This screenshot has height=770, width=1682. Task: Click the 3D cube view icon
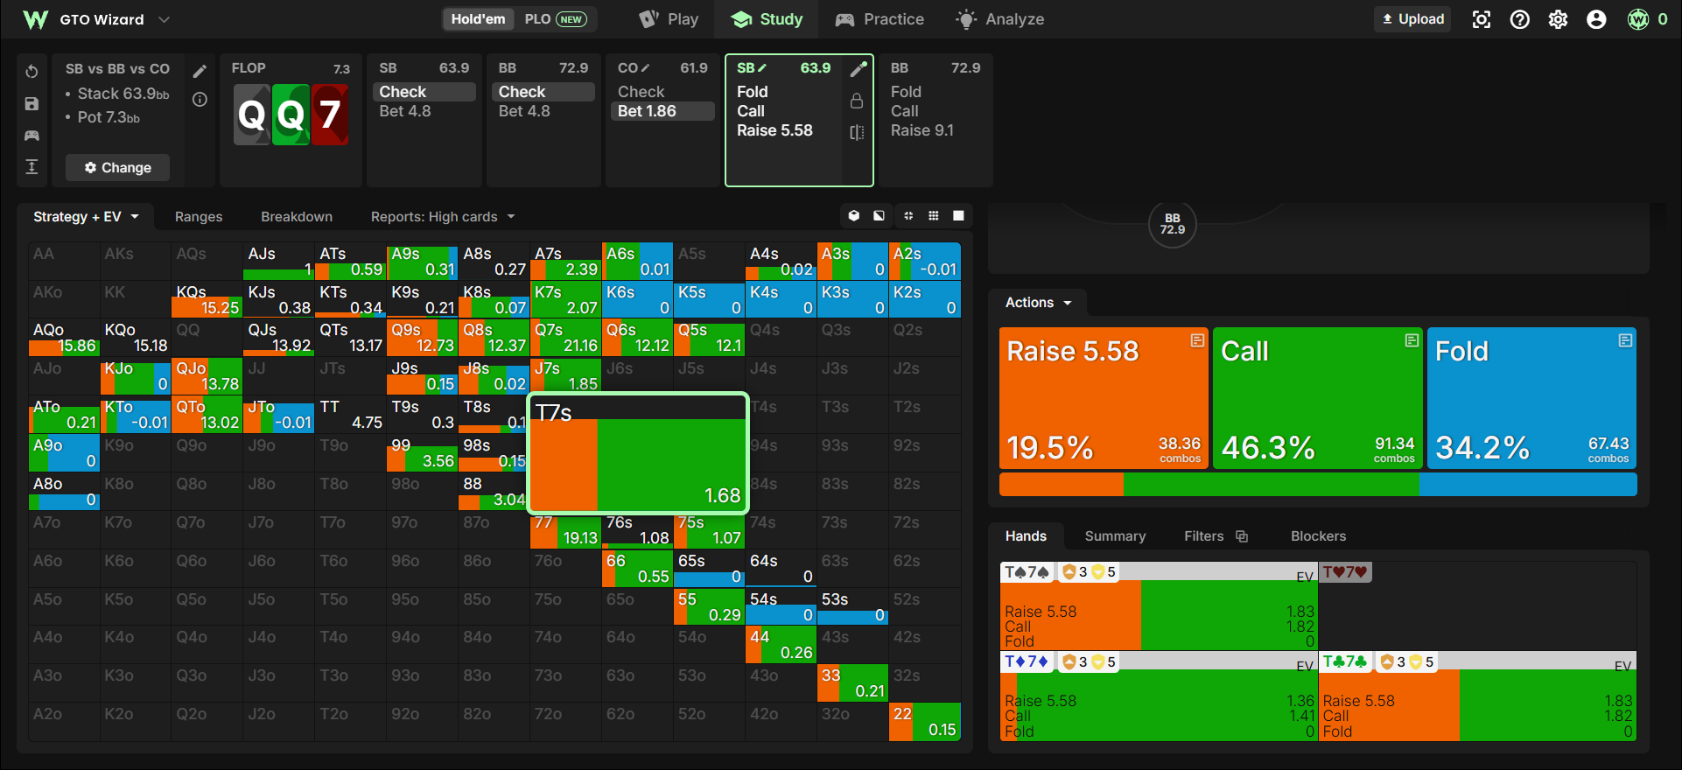854,215
